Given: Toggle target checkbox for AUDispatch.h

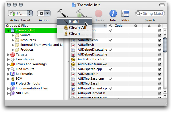Looking at the screenshot, I should coord(160,74).
